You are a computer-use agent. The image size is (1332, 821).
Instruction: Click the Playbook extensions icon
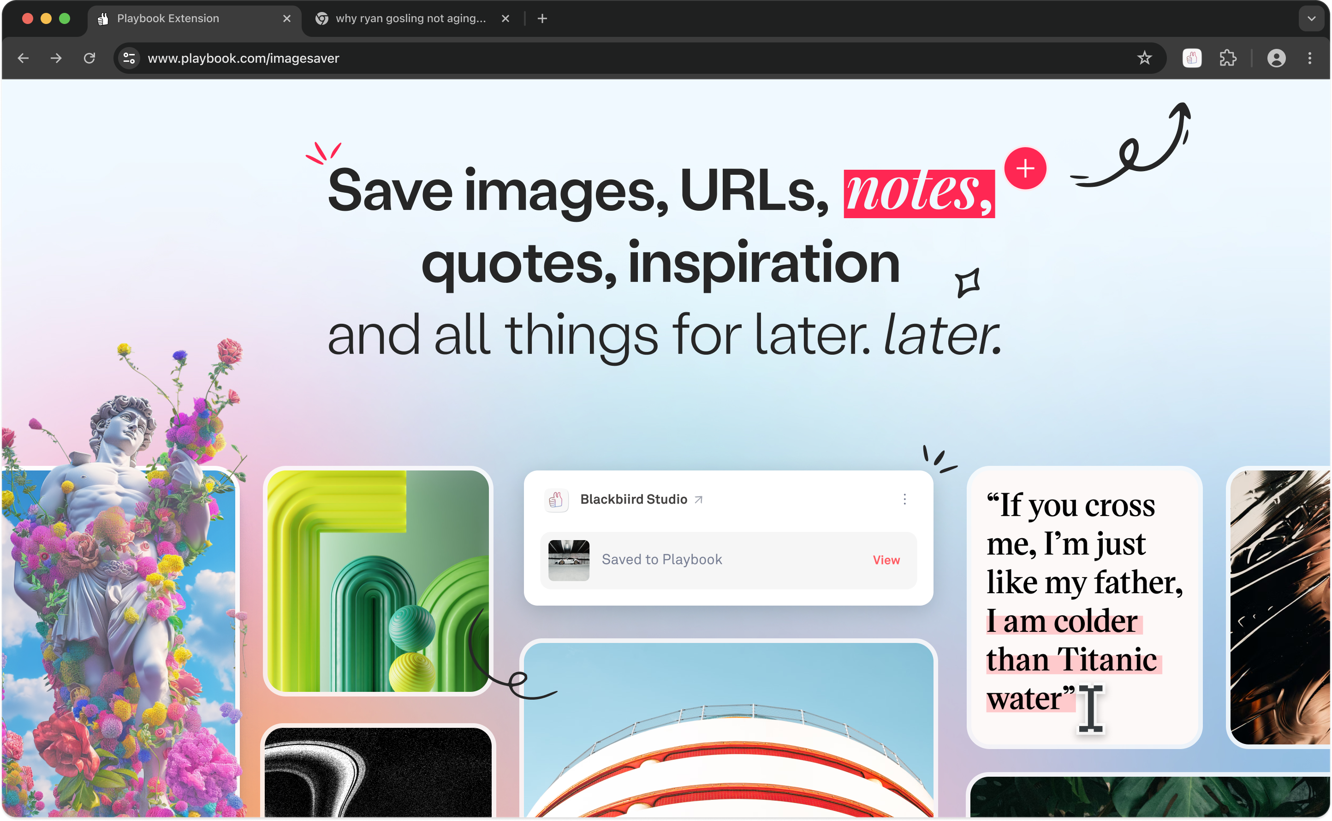coord(1191,59)
